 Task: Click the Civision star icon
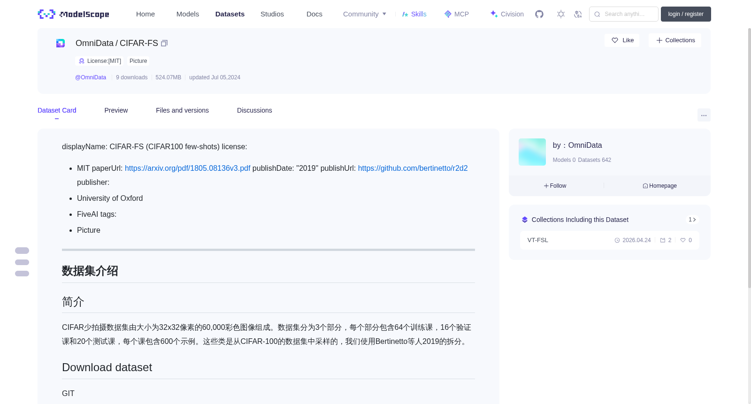494,14
